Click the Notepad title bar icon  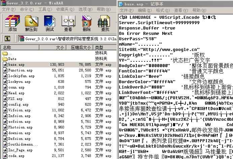(x=121, y=4)
